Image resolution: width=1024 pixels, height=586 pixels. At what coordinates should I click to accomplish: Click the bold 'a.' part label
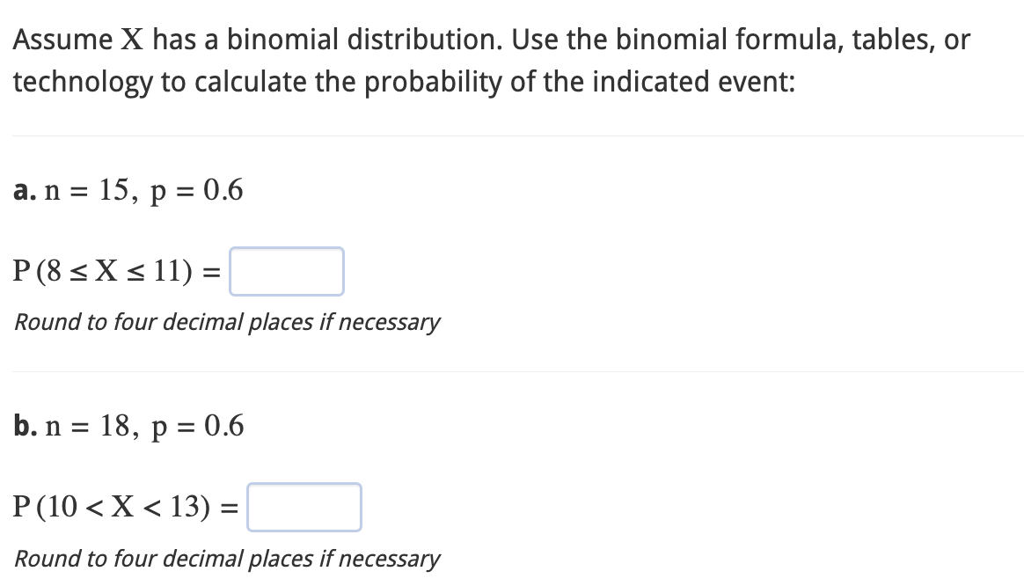point(25,191)
